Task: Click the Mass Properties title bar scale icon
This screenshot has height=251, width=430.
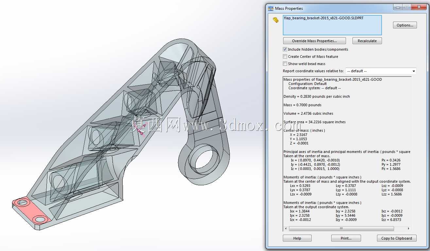Action: click(x=271, y=8)
